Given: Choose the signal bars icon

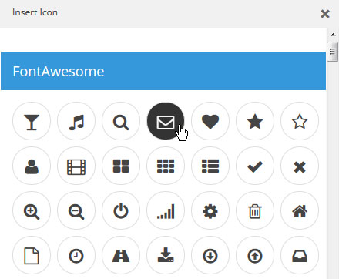Looking at the screenshot, I should (166, 210).
